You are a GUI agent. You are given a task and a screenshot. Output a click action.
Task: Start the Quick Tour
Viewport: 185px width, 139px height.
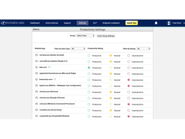point(132,23)
